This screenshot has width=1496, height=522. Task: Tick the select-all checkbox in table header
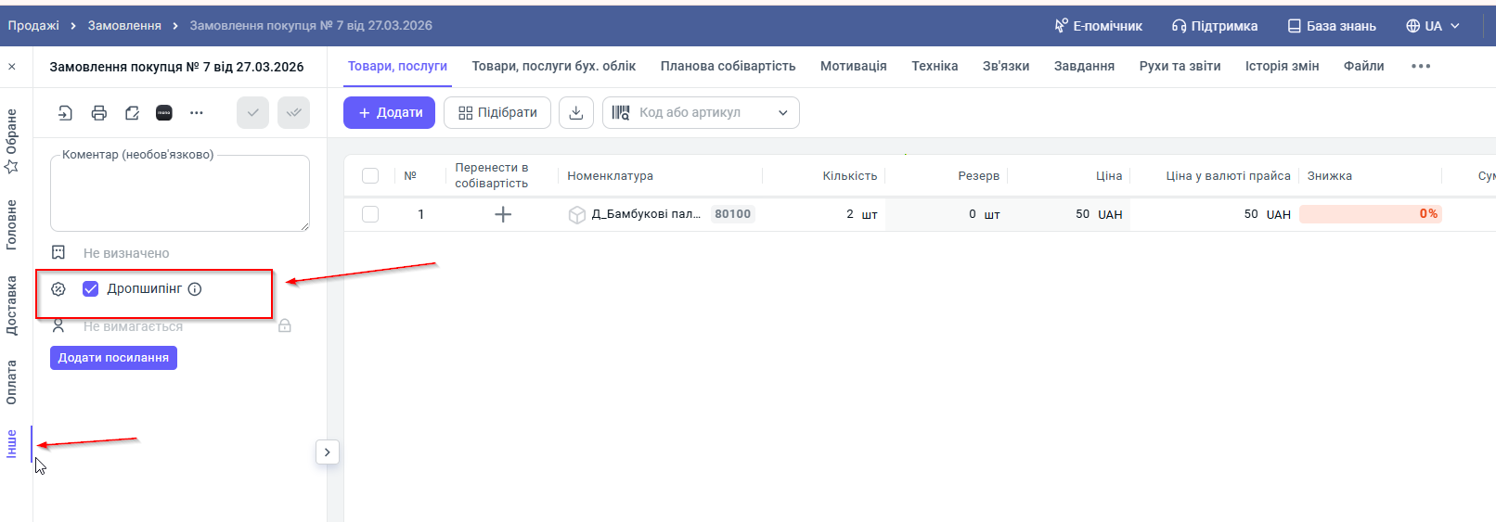(370, 175)
